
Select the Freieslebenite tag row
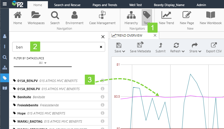click(59, 105)
